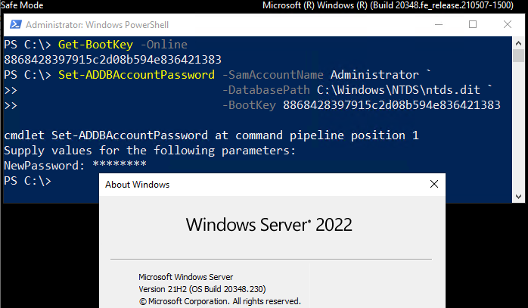
Task: Close the Administrator: Windows PowerShell window
Action: coord(508,25)
